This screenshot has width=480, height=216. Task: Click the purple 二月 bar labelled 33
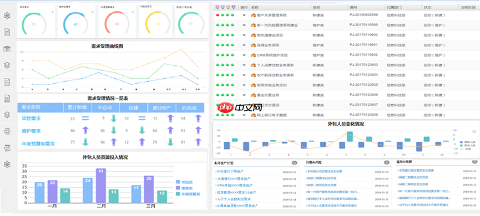(x=101, y=186)
